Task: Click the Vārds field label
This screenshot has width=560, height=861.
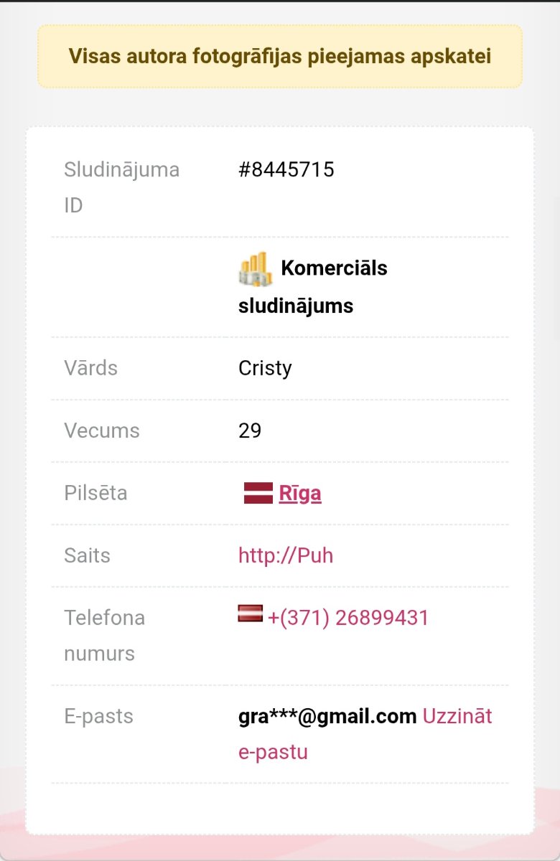Action: [90, 368]
